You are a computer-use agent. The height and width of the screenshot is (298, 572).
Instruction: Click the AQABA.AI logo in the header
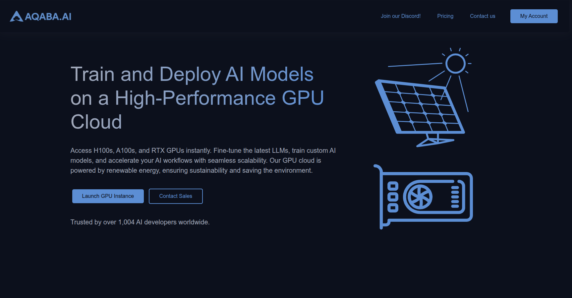(x=41, y=16)
